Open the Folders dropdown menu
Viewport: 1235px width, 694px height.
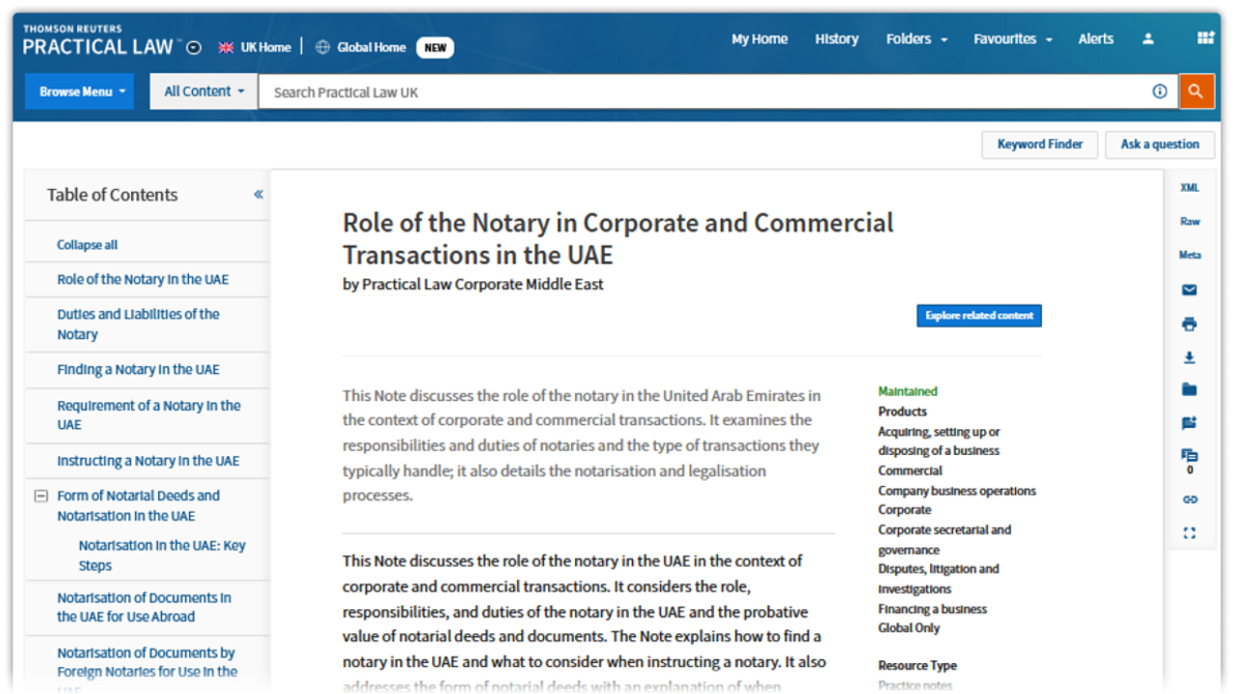916,40
